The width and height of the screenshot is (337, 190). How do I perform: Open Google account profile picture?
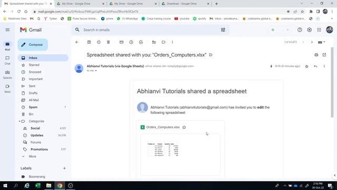[x=330, y=30]
